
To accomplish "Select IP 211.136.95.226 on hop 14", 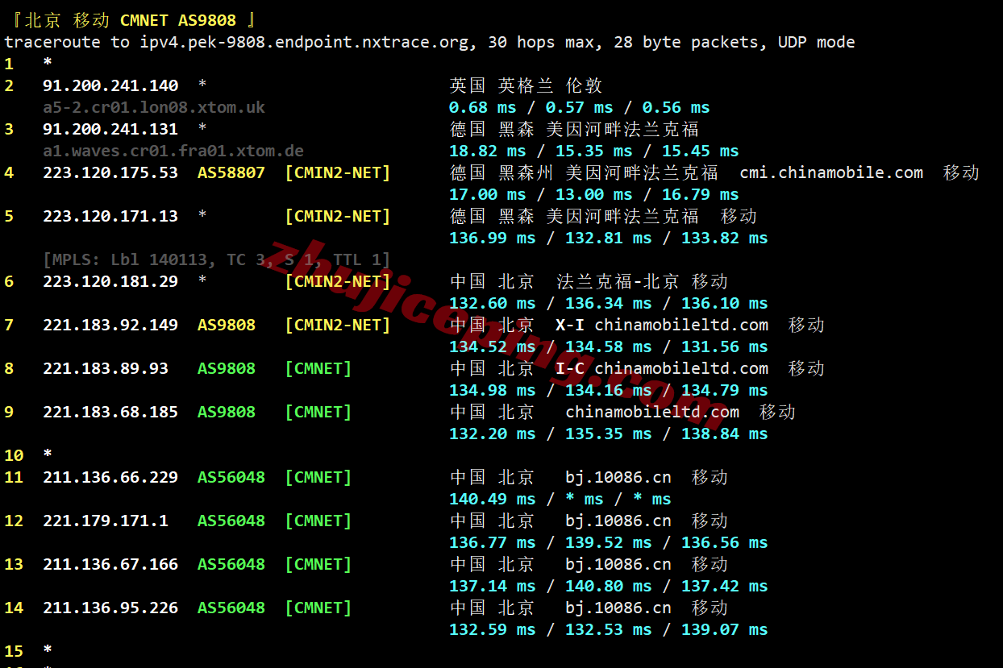I will [x=110, y=608].
